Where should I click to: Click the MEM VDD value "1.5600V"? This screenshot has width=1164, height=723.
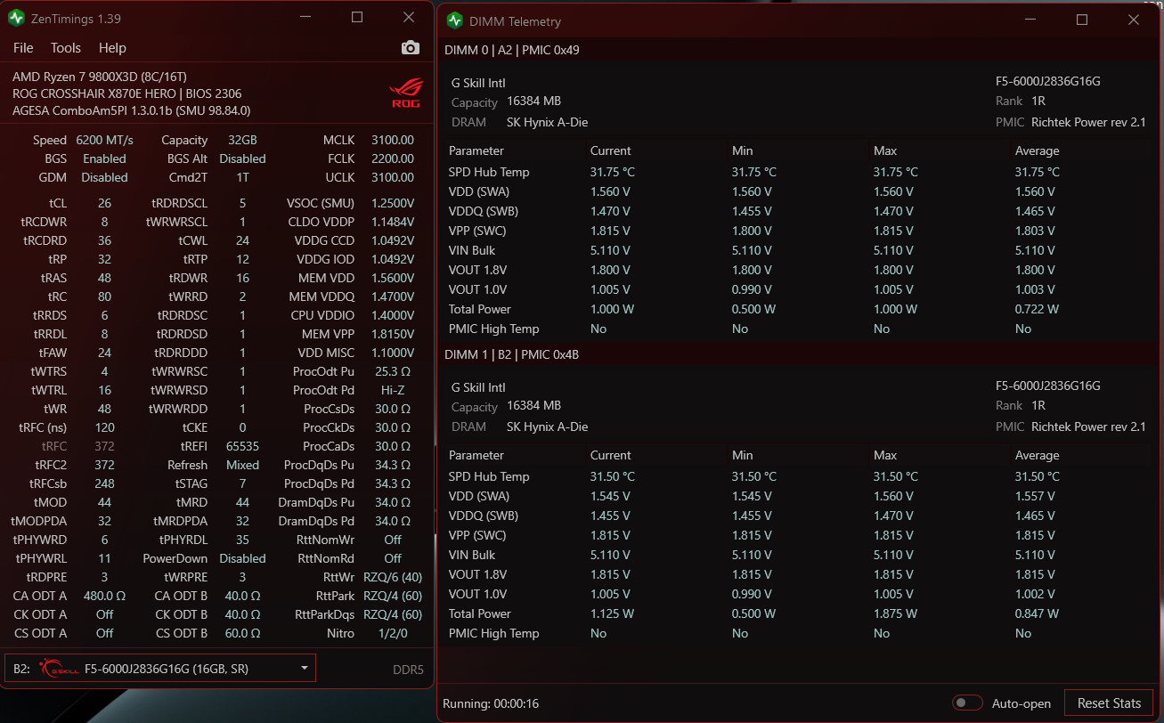pyautogui.click(x=393, y=278)
